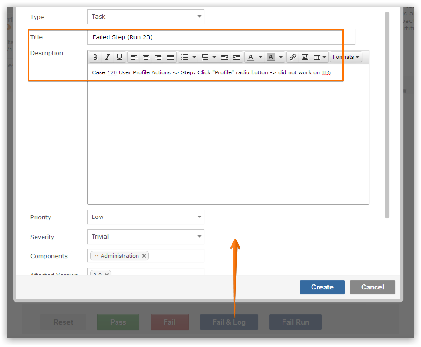Click the red Fail button behind the dialog
This screenshot has height=347, width=421.
pos(169,322)
